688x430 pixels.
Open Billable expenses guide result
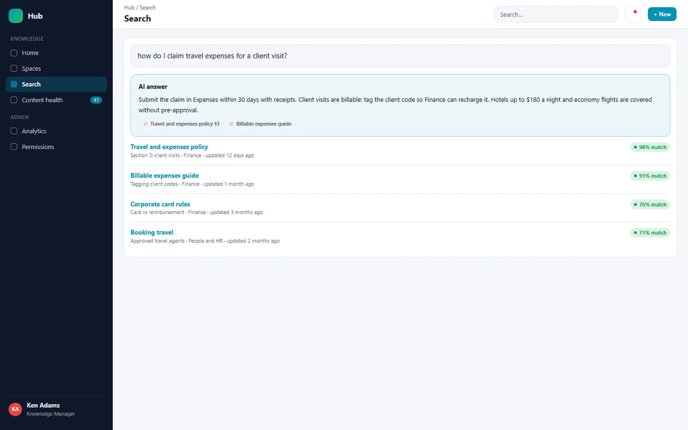[x=165, y=175]
